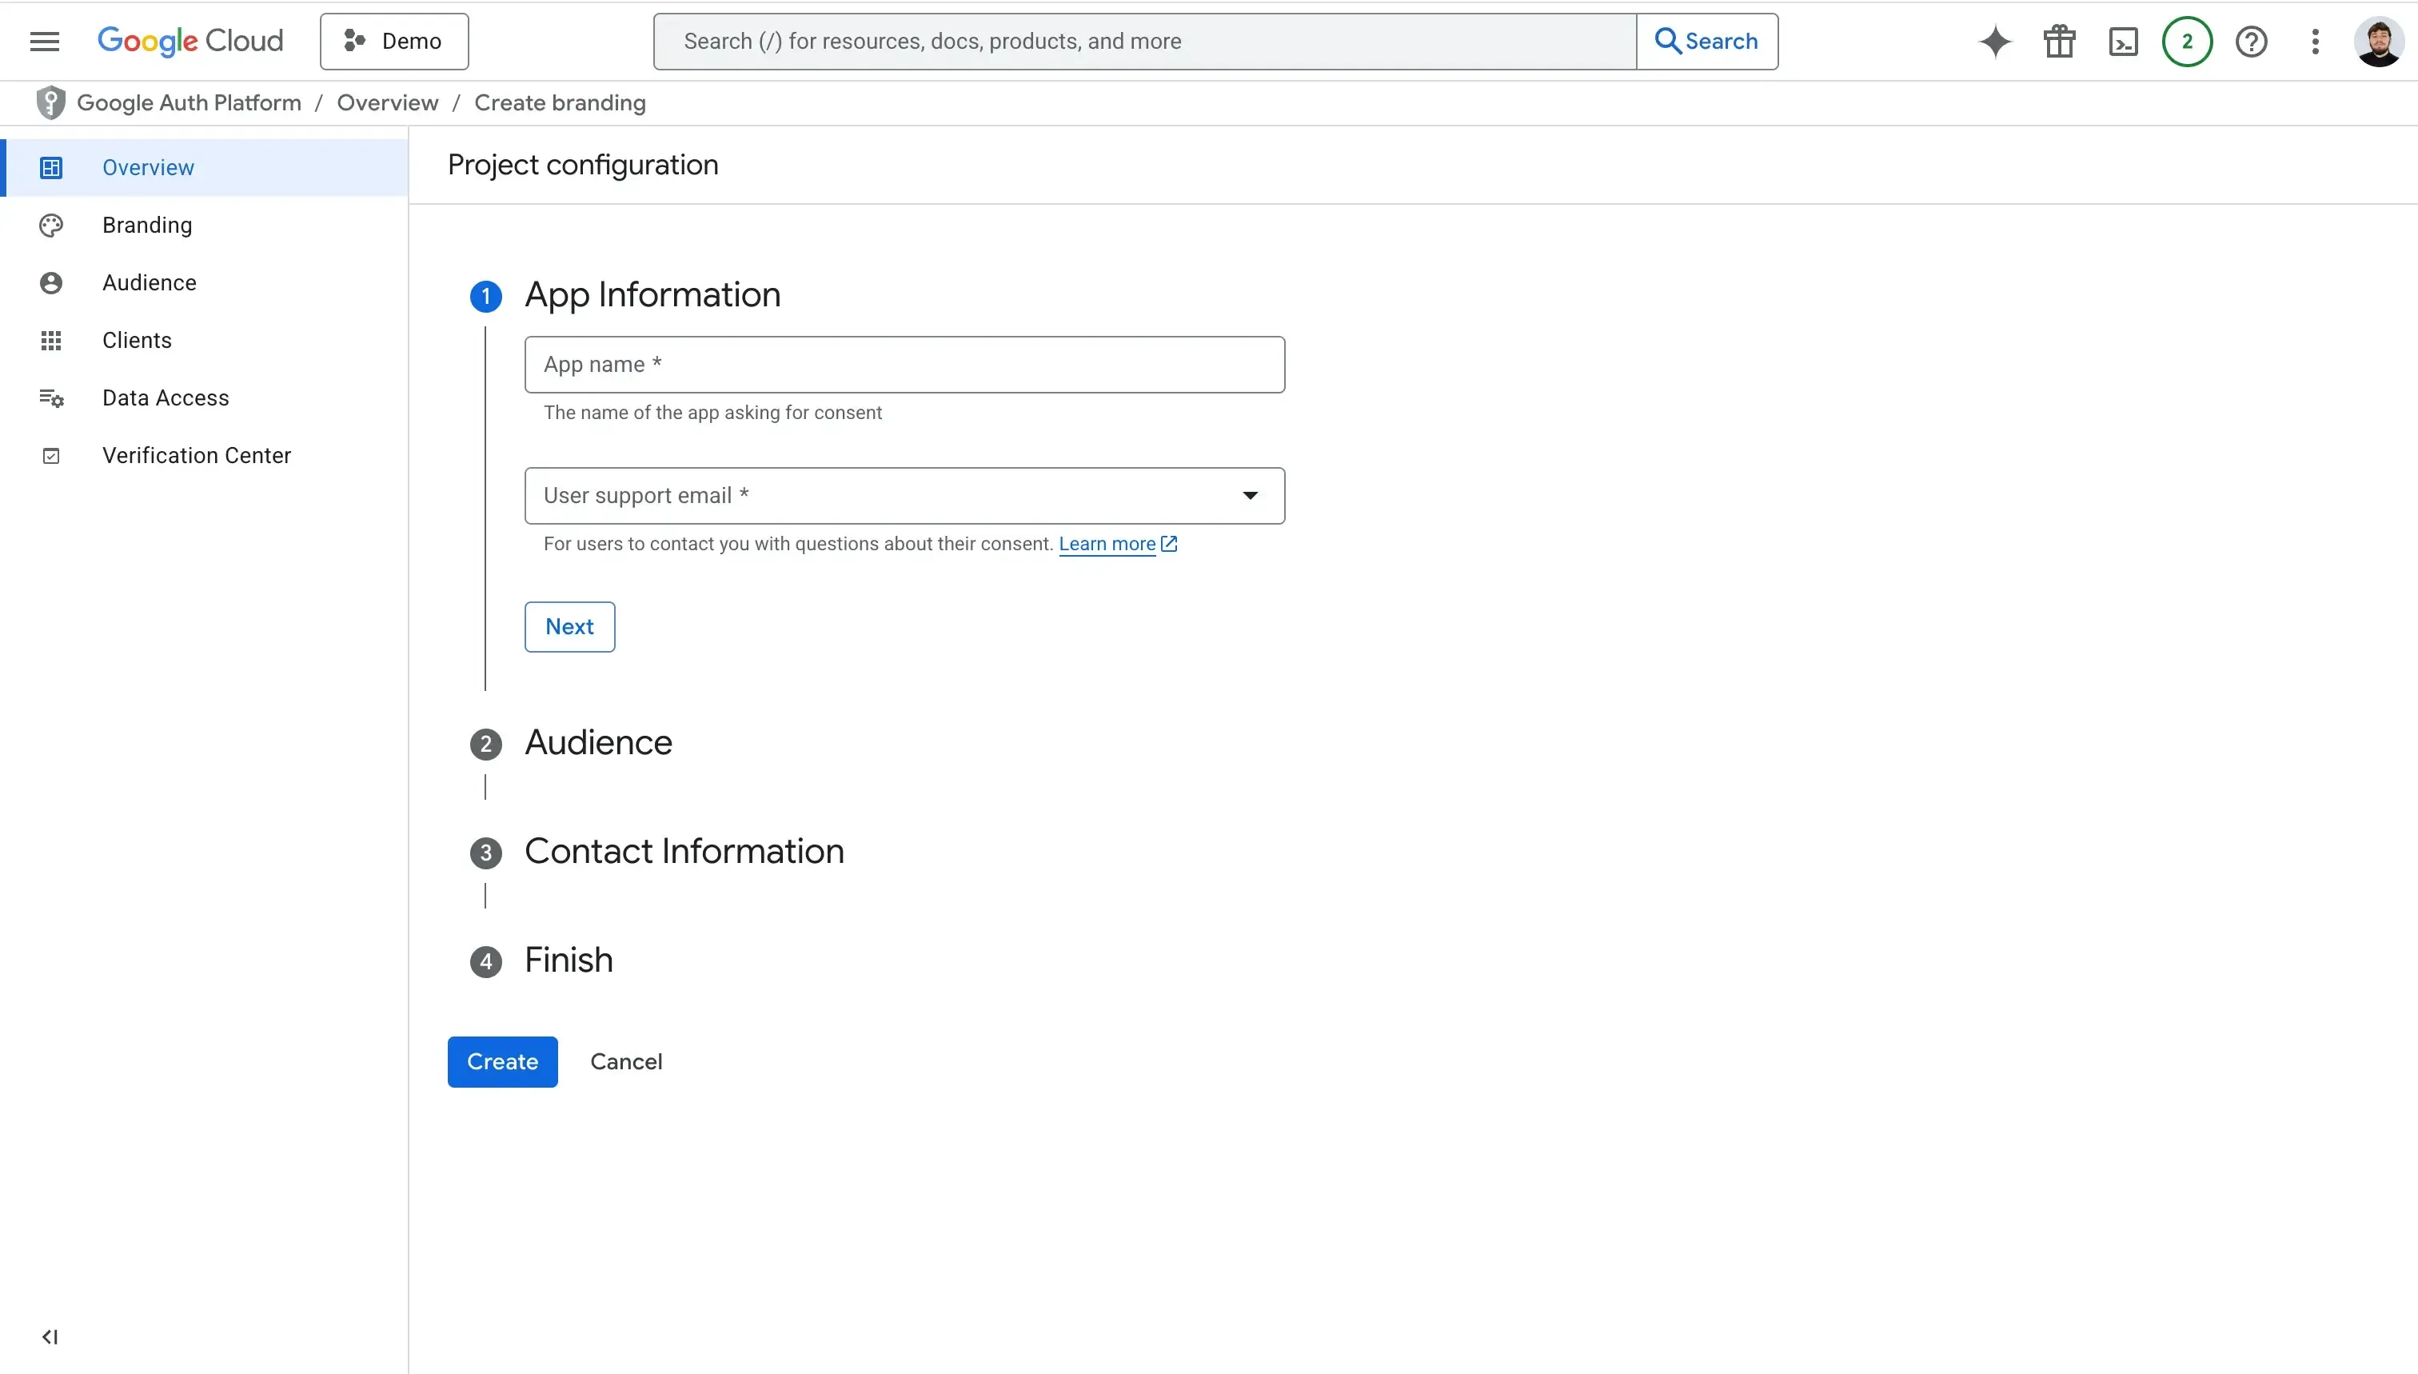Open the Google Auth Platform key icon
The width and height of the screenshot is (2418, 1374).
point(51,102)
